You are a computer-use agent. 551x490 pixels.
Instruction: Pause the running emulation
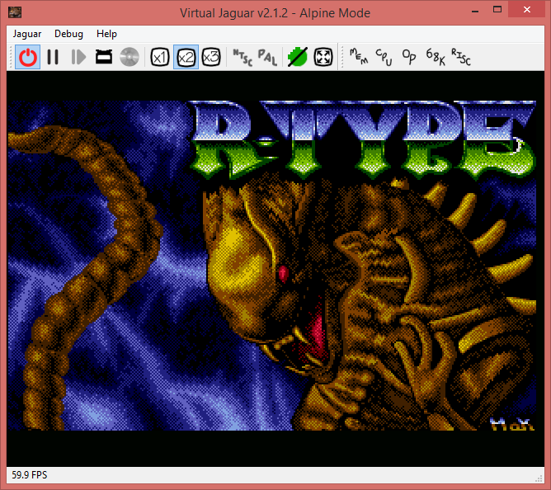(x=53, y=57)
